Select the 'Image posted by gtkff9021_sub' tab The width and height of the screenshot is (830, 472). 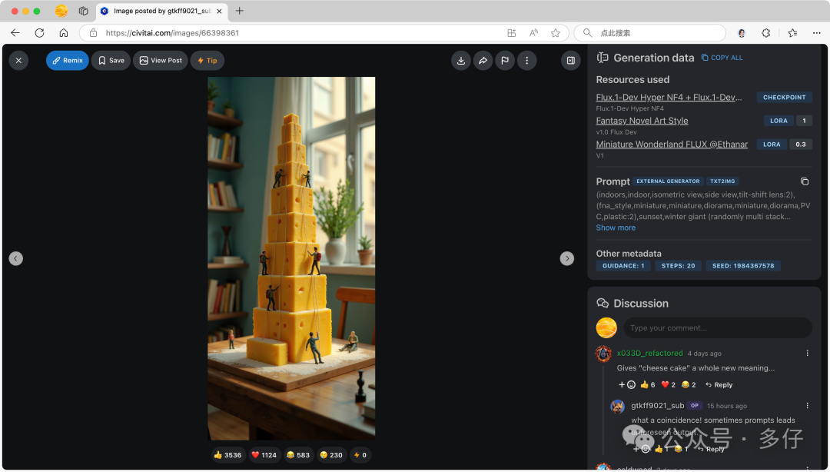[x=161, y=11]
